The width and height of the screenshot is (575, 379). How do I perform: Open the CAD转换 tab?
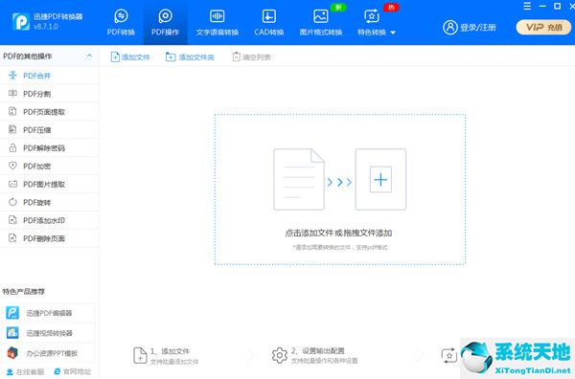268,23
